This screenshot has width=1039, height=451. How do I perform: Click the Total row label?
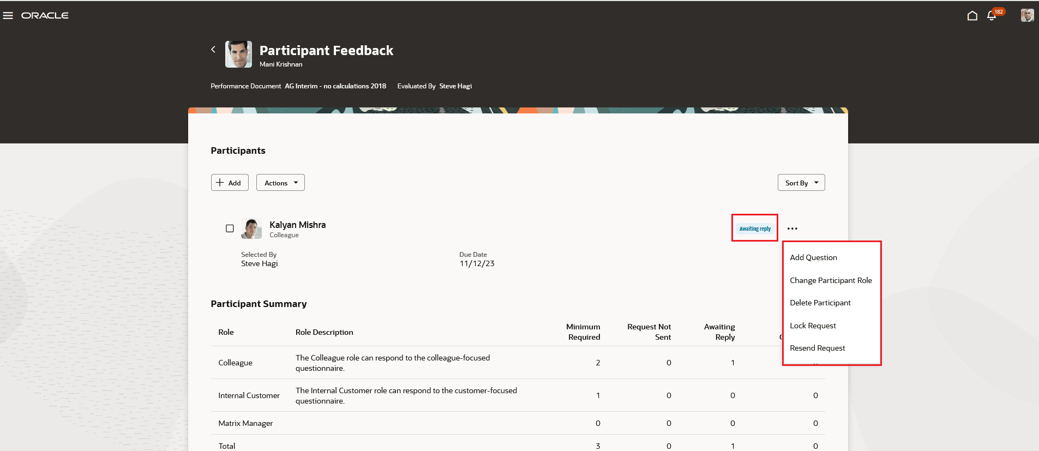227,446
